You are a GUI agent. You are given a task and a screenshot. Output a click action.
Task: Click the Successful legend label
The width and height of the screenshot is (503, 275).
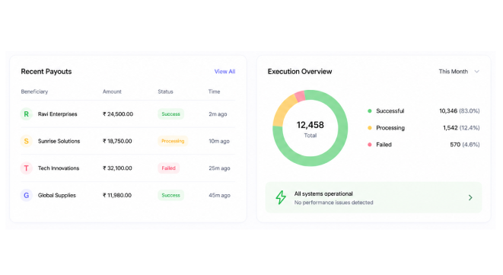tap(390, 110)
